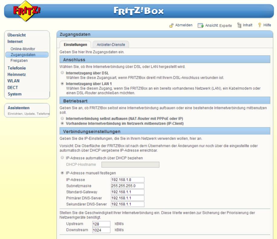Open the System menu section
The height and width of the screenshot is (239, 277).
coord(15,94)
